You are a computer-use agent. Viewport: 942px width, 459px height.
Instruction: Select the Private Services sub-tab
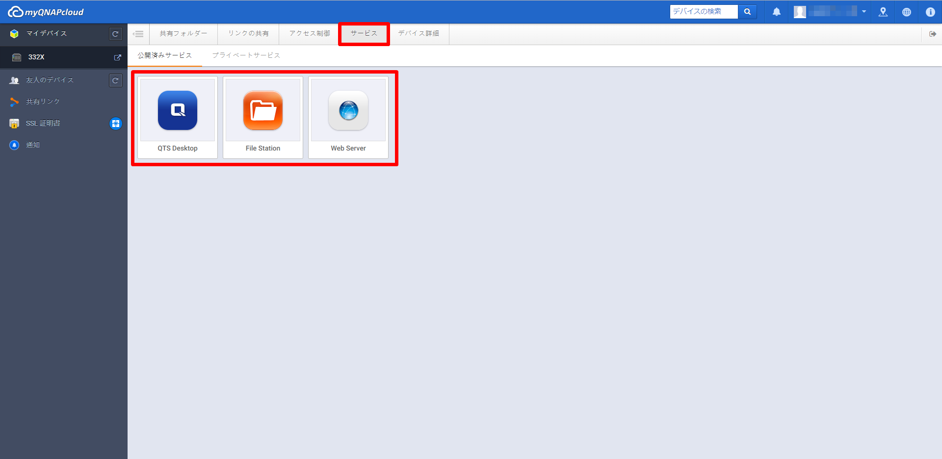click(x=246, y=55)
